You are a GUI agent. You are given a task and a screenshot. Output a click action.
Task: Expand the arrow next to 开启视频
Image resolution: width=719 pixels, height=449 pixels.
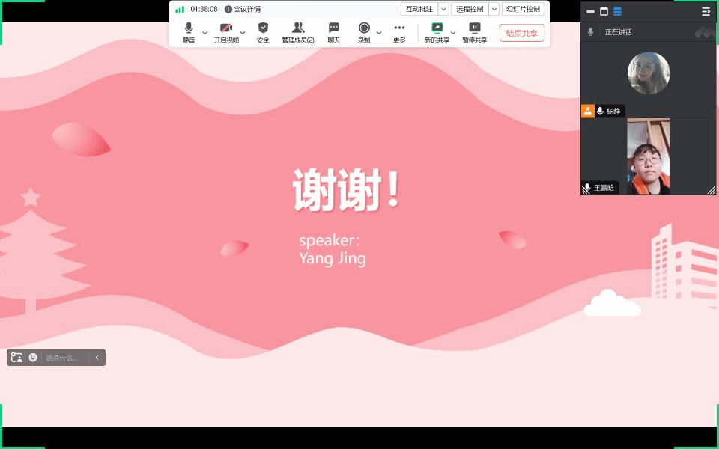(243, 33)
